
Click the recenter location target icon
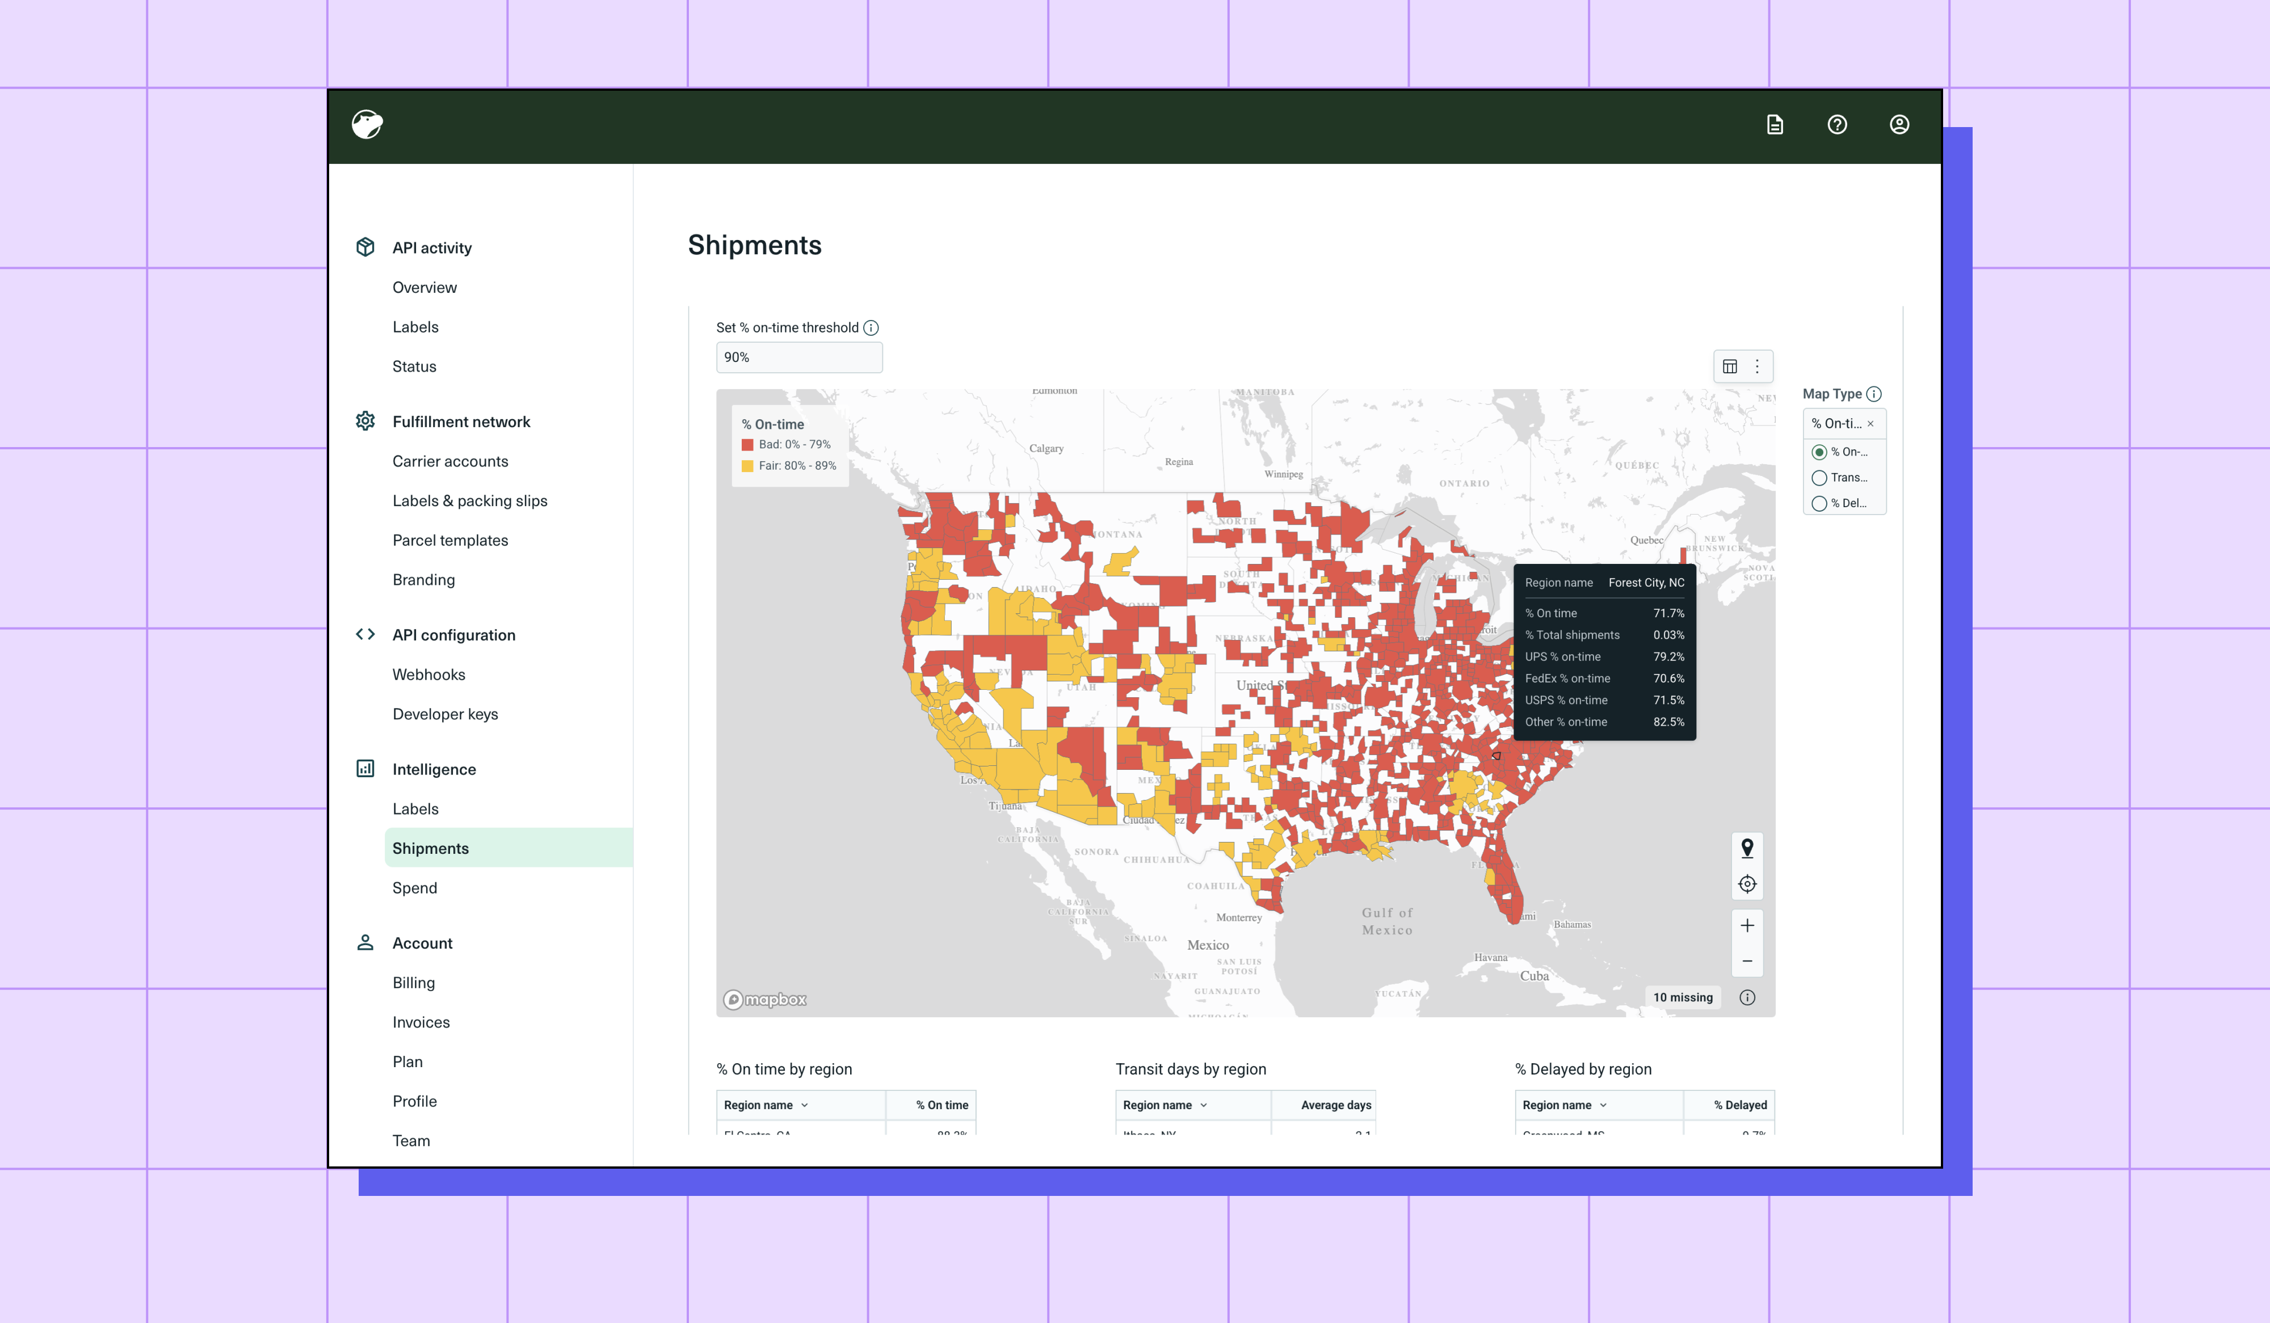[1747, 884]
